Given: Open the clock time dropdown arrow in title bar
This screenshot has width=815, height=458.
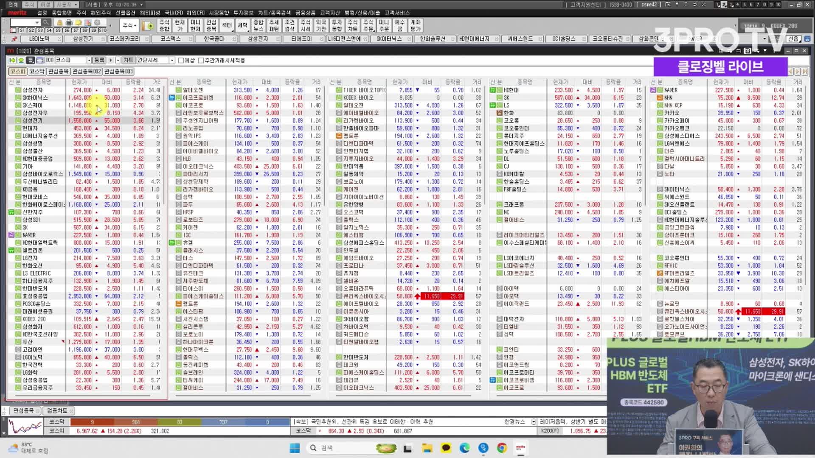Looking at the screenshot, I should (141, 4).
